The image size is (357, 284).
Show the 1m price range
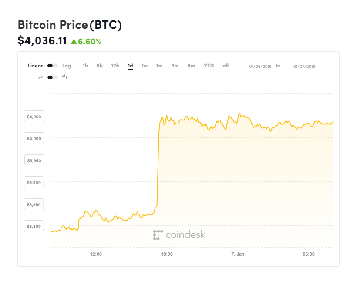(159, 66)
